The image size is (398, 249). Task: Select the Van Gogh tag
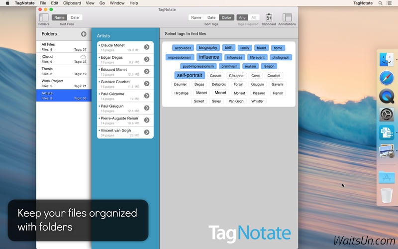pos(236,101)
